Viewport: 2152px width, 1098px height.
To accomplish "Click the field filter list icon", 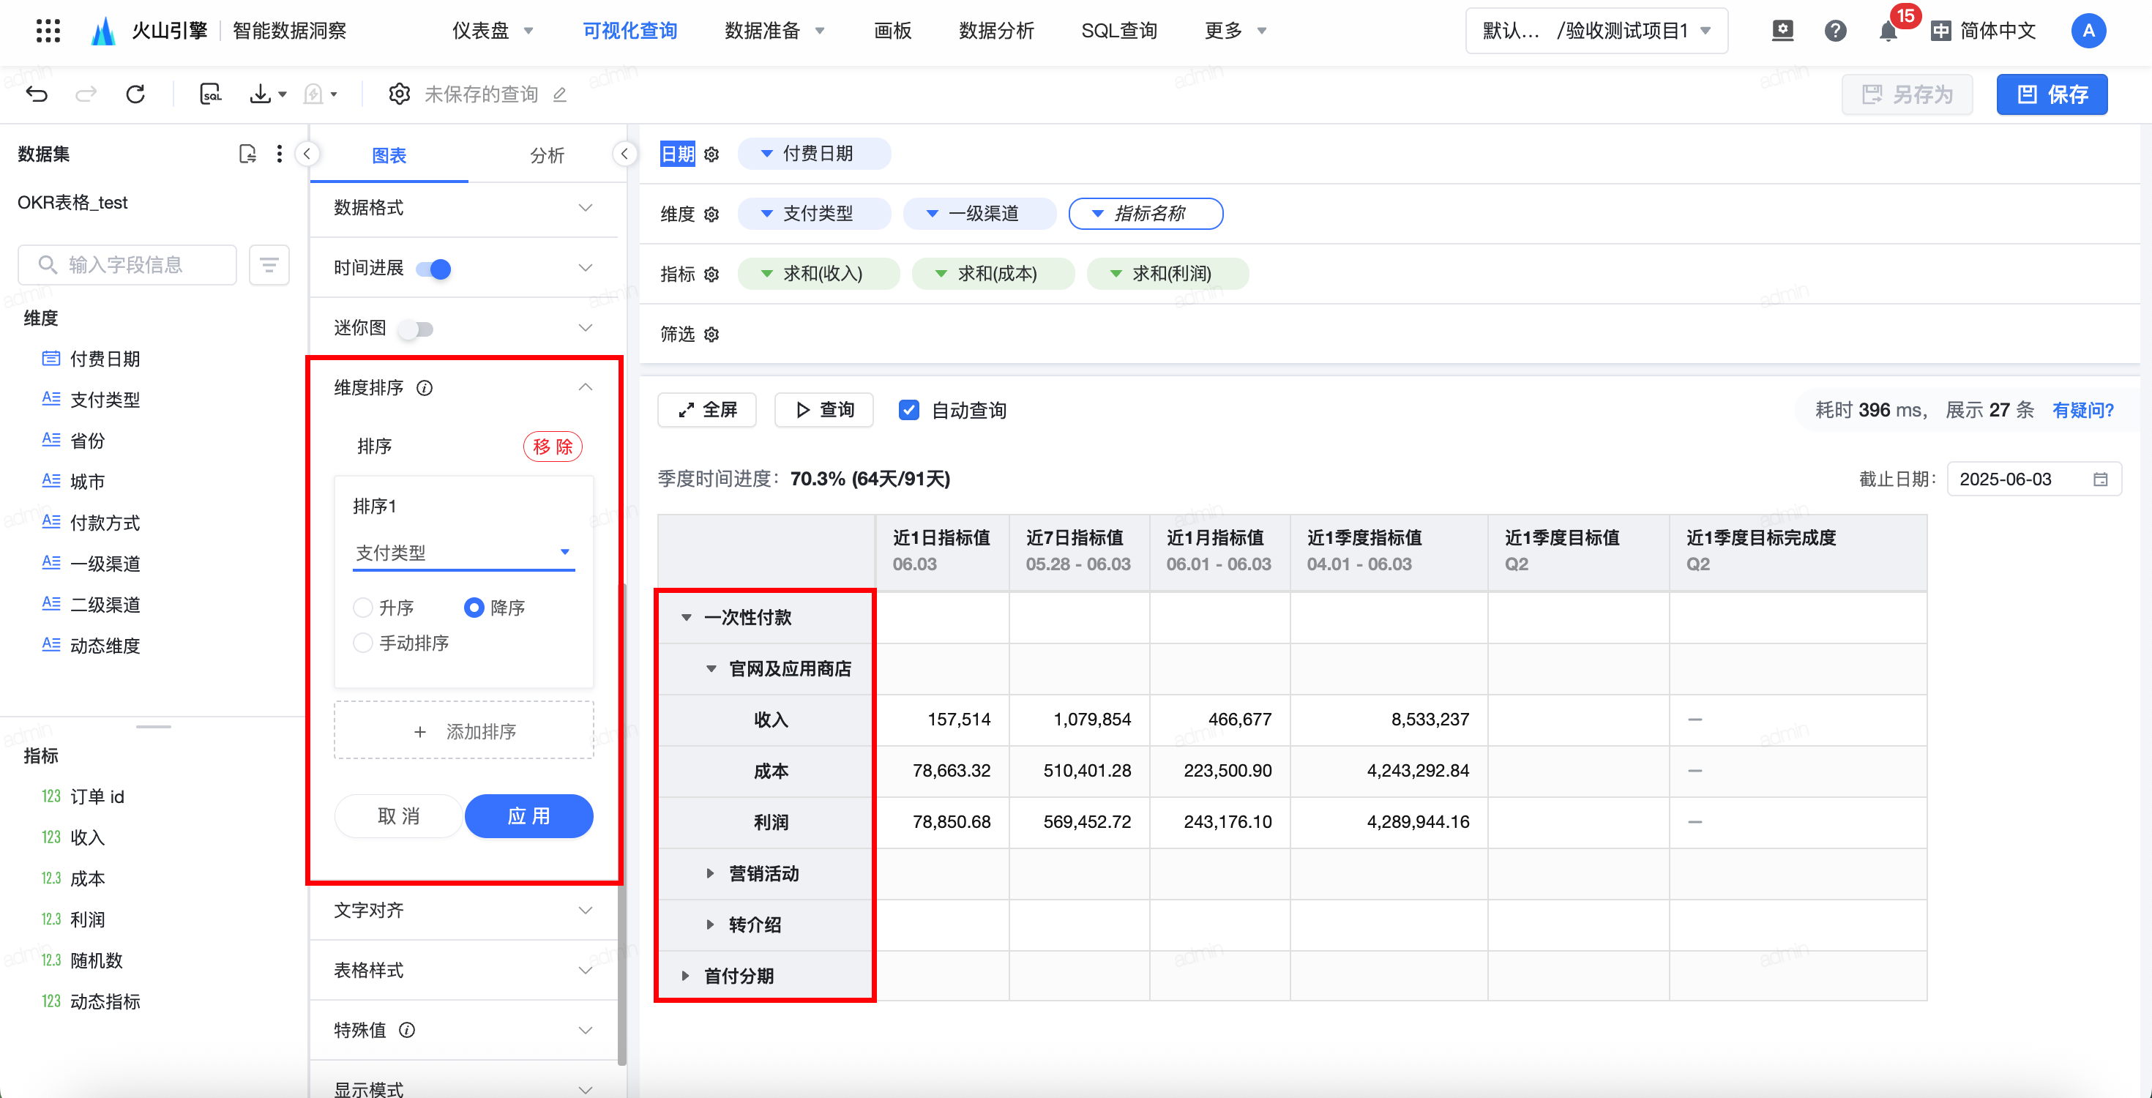I will click(x=269, y=265).
